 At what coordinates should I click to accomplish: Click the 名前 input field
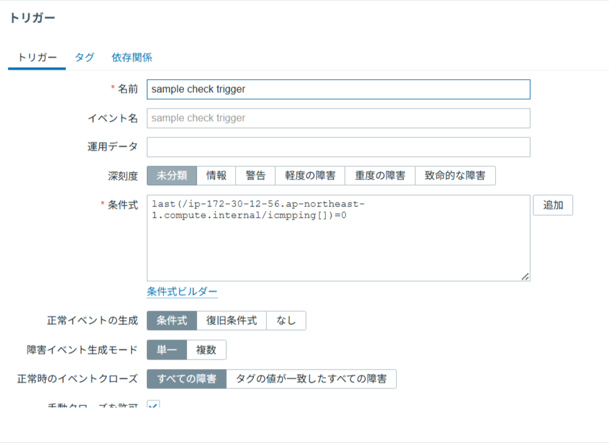coord(338,89)
